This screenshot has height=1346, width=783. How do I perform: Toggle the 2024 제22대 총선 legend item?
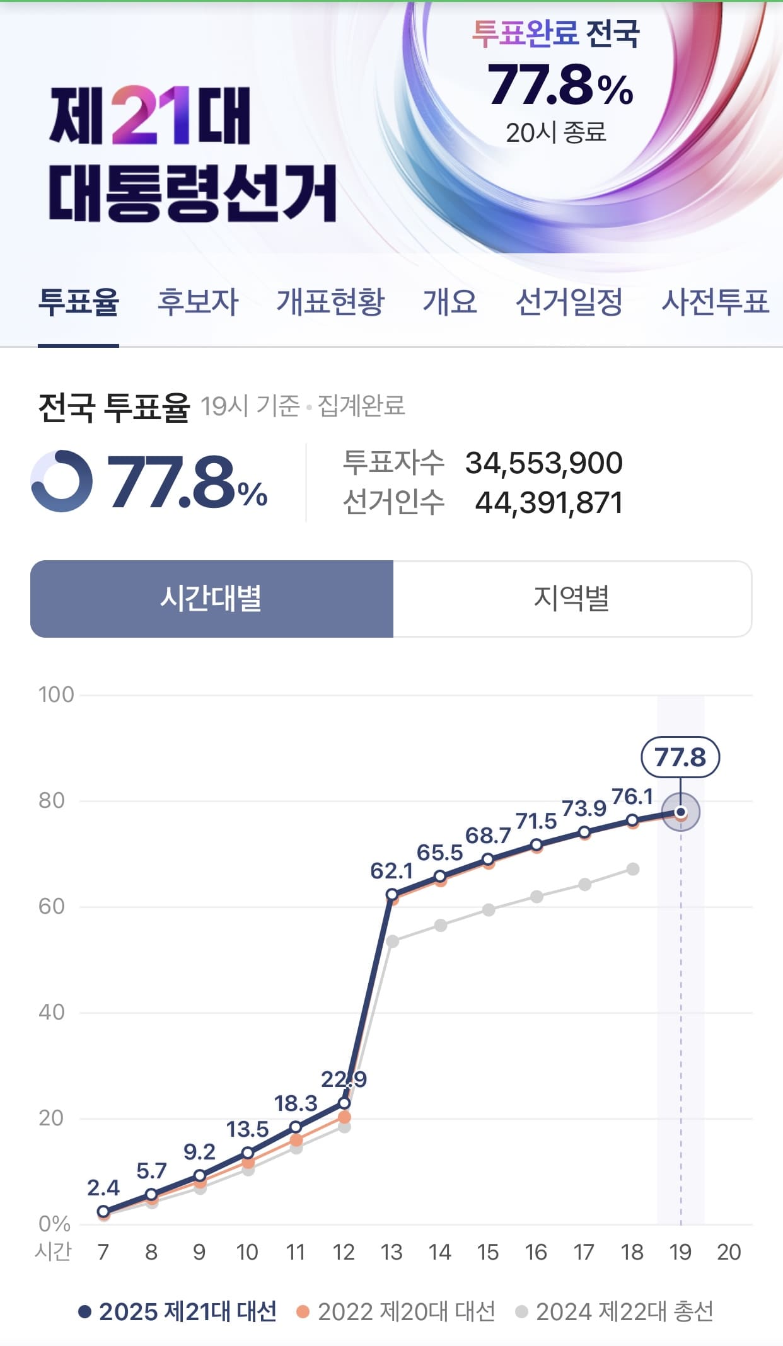[x=615, y=1312]
